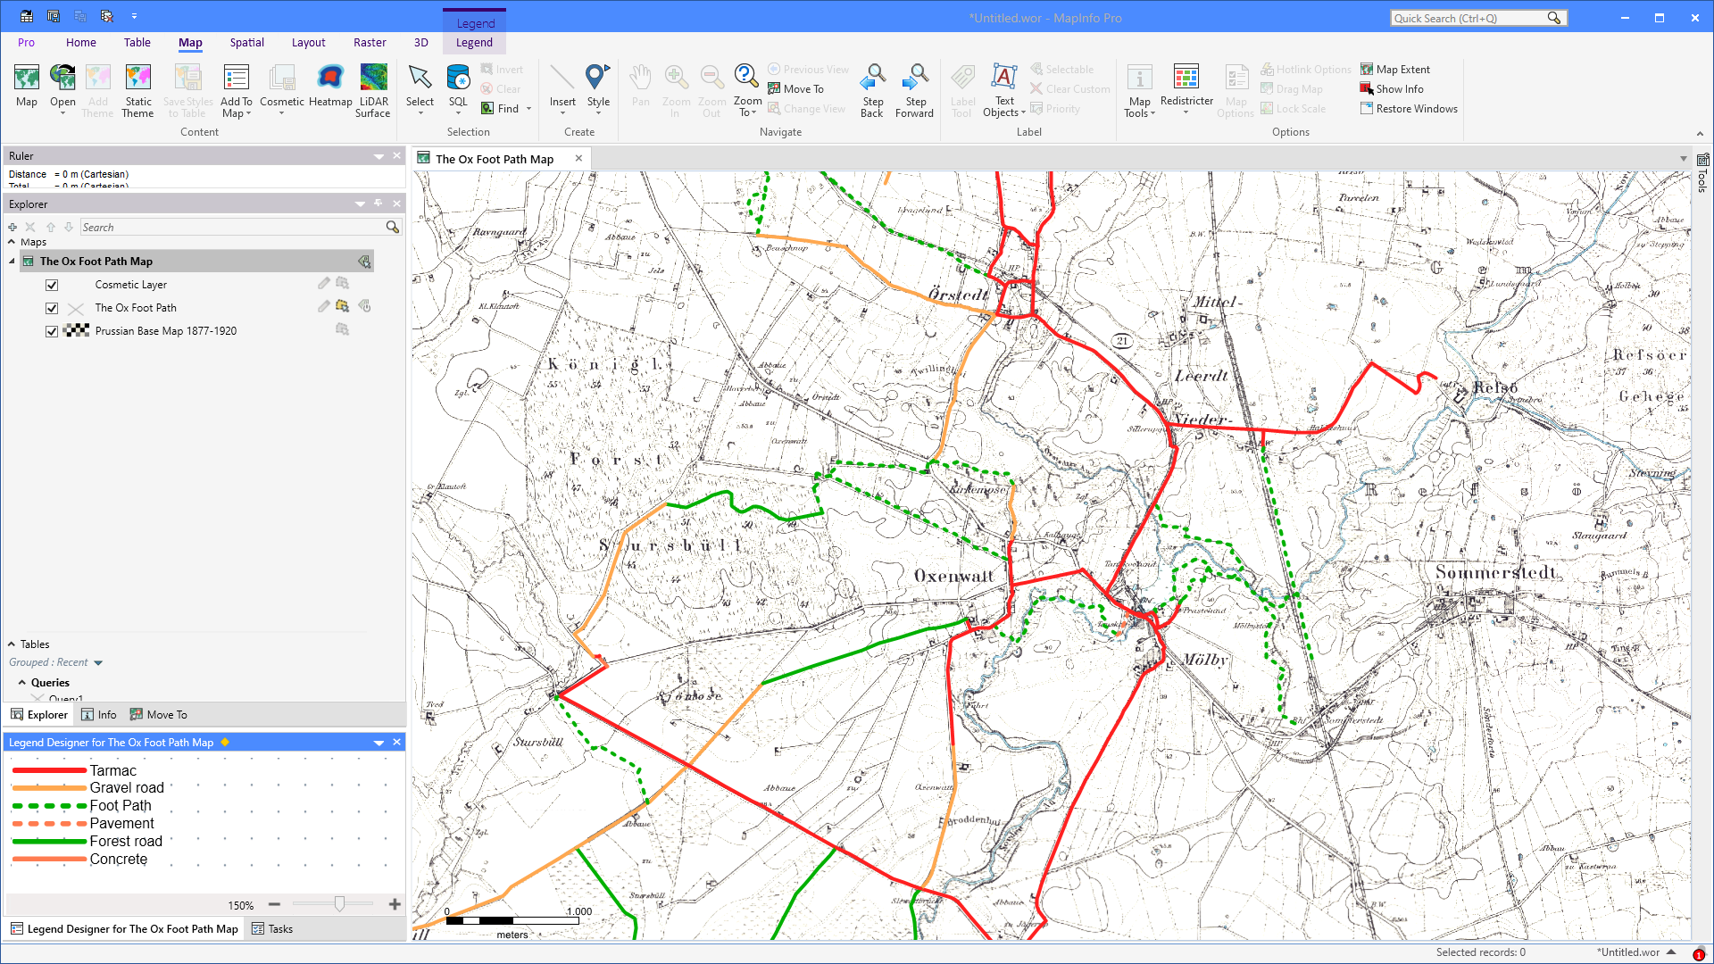
Task: Open the LiDAR Surface tool
Action: click(373, 87)
